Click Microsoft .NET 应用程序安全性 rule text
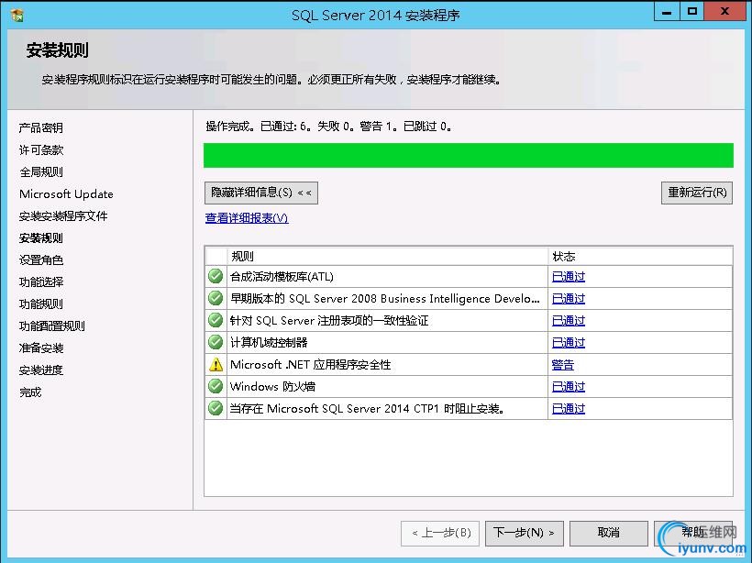Image resolution: width=752 pixels, height=563 pixels. (x=310, y=365)
